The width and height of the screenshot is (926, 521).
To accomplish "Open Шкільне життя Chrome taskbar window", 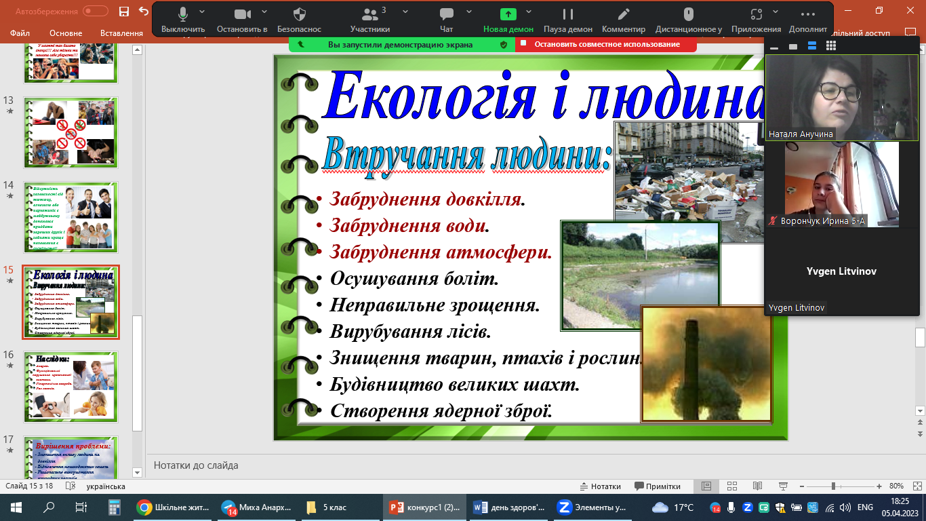I will [x=173, y=507].
